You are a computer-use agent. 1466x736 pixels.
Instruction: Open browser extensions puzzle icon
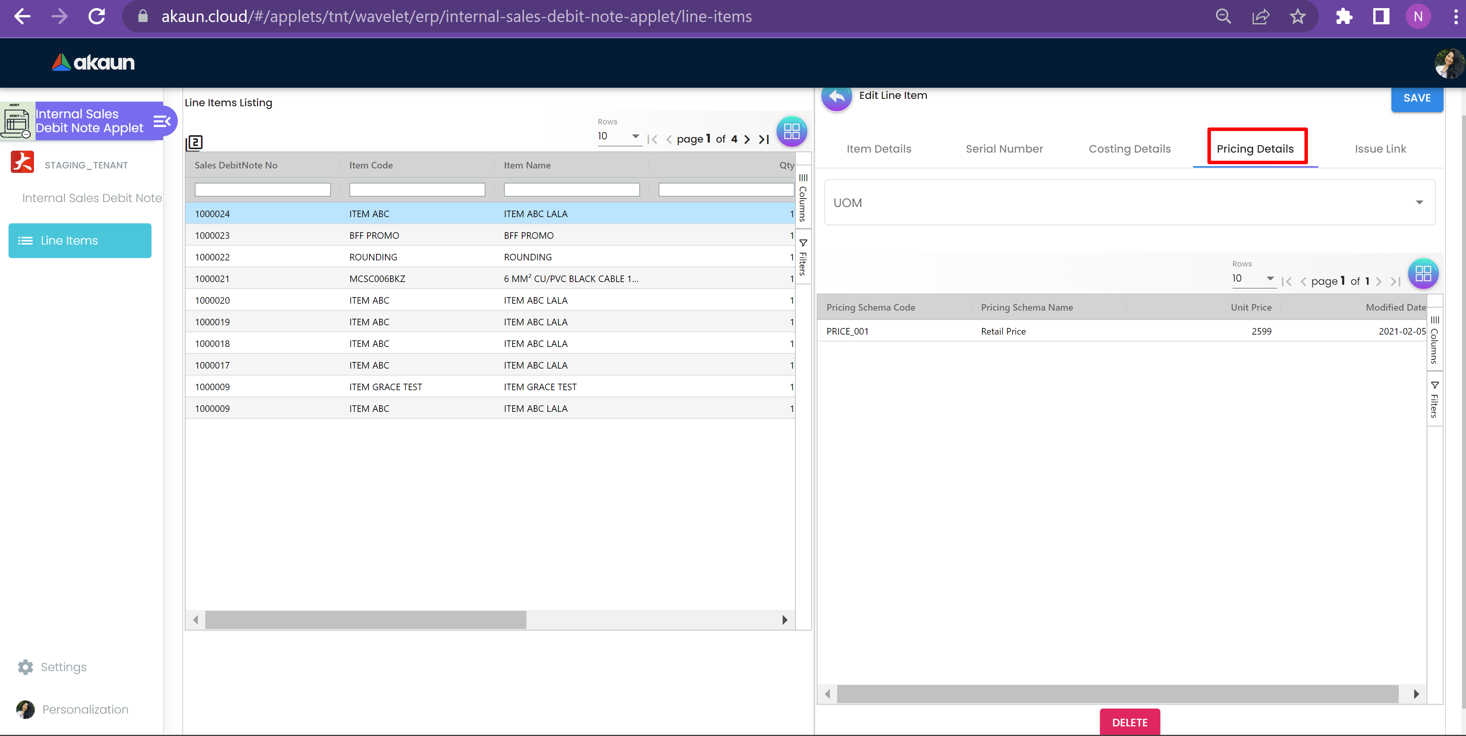[x=1343, y=17]
